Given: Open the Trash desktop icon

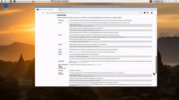Looking at the screenshot, I should (6, 7).
